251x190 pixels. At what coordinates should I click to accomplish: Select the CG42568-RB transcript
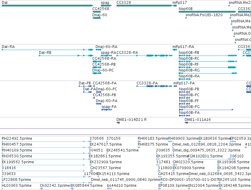[x=97, y=67]
